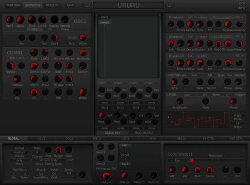Switch to the PERFORM tab

13,5
